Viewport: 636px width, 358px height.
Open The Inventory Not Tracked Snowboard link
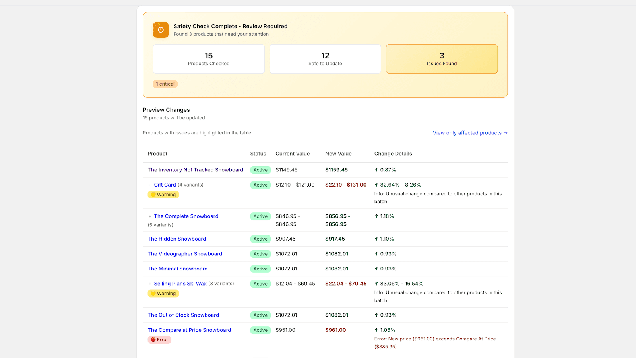[x=196, y=170]
